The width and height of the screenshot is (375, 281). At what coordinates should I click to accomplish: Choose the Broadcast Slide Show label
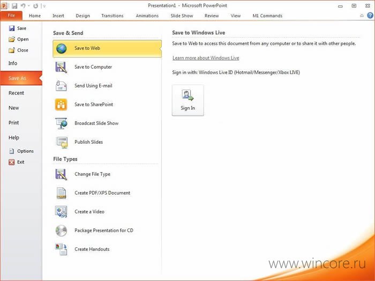tap(96, 123)
